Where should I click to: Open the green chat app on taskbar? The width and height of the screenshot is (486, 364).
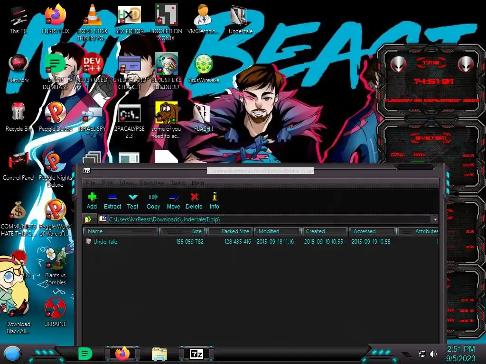click(x=85, y=354)
